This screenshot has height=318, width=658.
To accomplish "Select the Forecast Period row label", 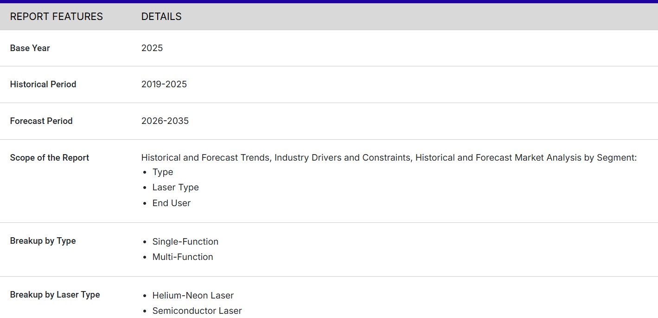I will pyautogui.click(x=41, y=121).
